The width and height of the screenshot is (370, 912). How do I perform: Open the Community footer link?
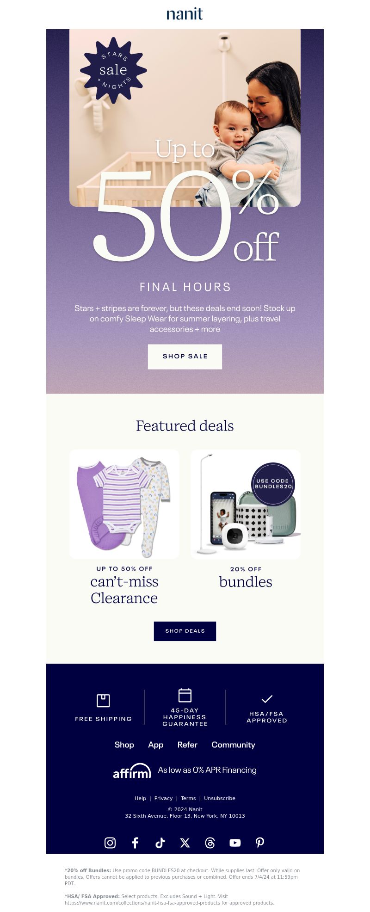click(234, 745)
